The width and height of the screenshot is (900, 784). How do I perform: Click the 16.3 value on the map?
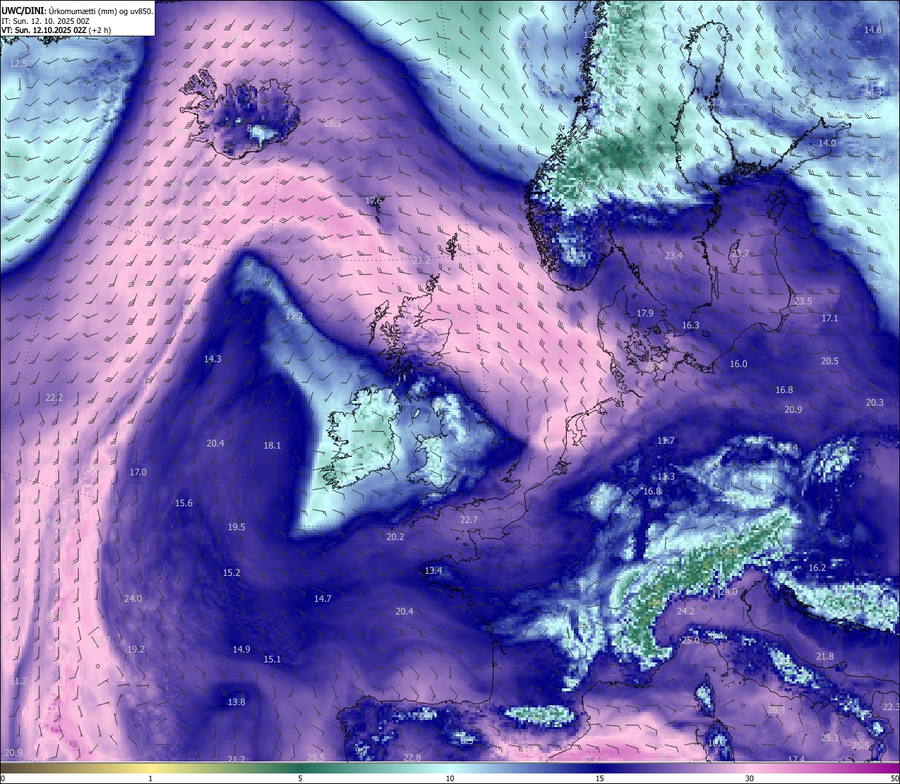[690, 325]
